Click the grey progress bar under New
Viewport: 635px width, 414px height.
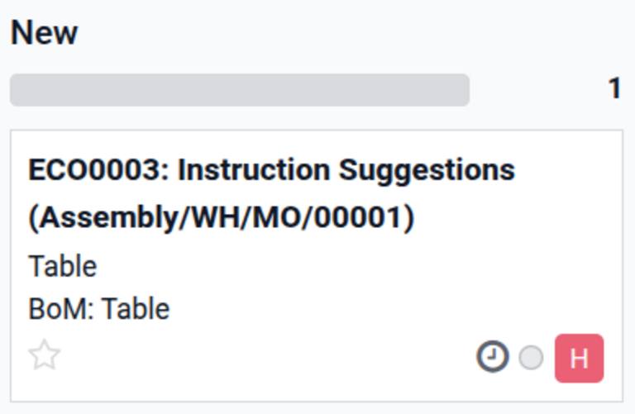240,90
